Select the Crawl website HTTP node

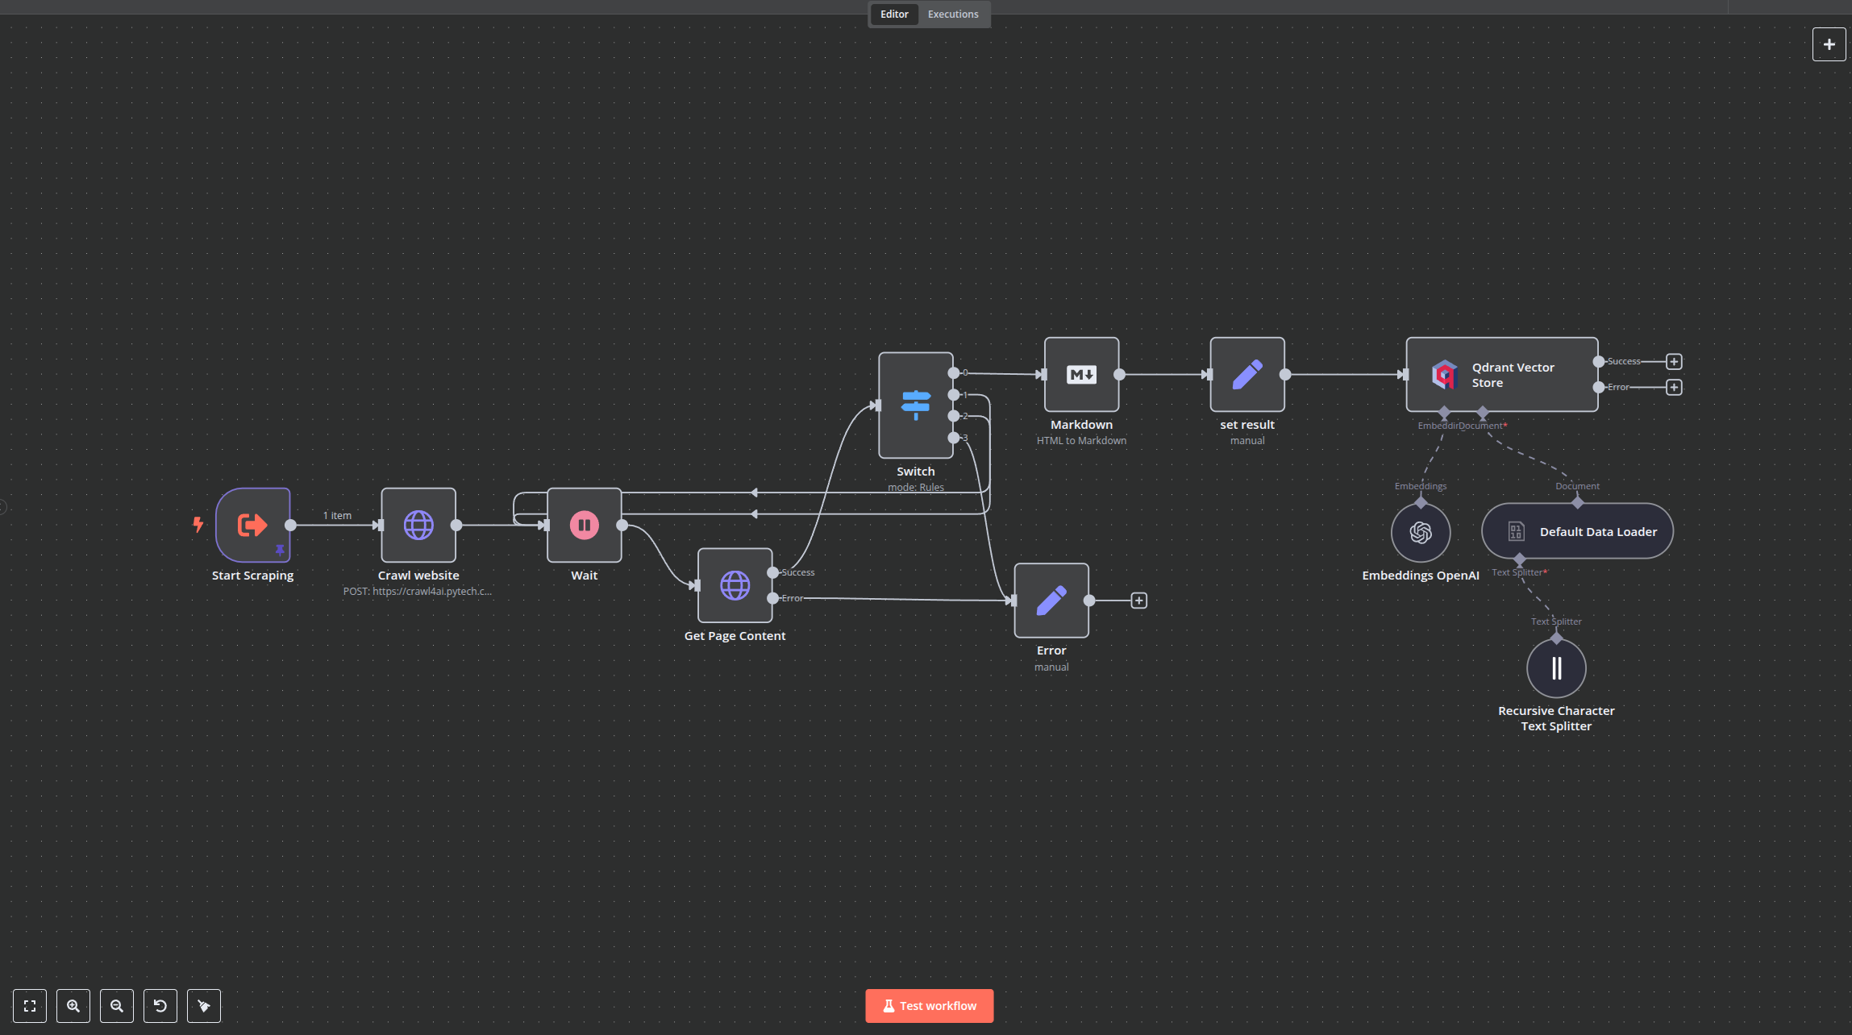[418, 525]
